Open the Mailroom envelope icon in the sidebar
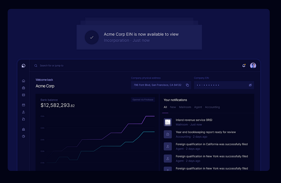281x183 pixels. coord(24,105)
